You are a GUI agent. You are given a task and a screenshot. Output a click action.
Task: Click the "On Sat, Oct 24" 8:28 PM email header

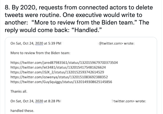click(78, 101)
